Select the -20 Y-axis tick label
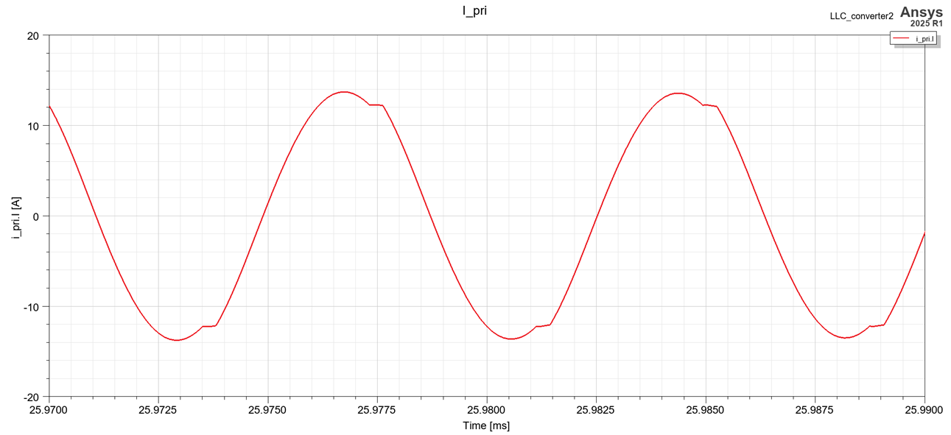 [30, 397]
